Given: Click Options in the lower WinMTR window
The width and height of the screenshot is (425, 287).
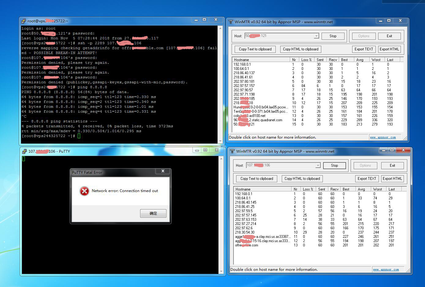Looking at the screenshot, I should click(x=365, y=165).
